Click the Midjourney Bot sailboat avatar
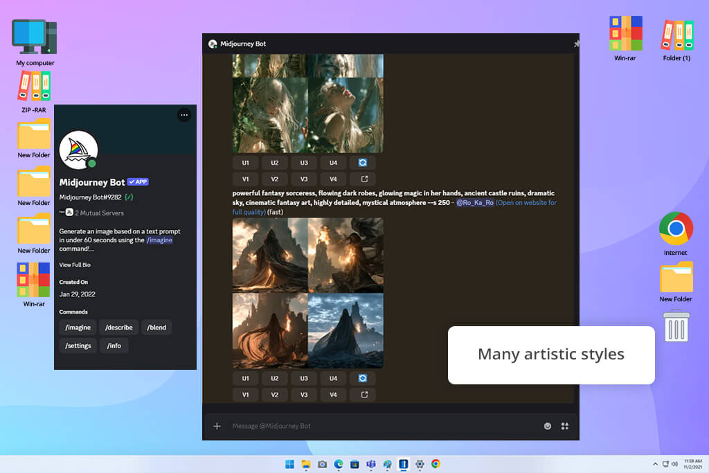 [78, 150]
